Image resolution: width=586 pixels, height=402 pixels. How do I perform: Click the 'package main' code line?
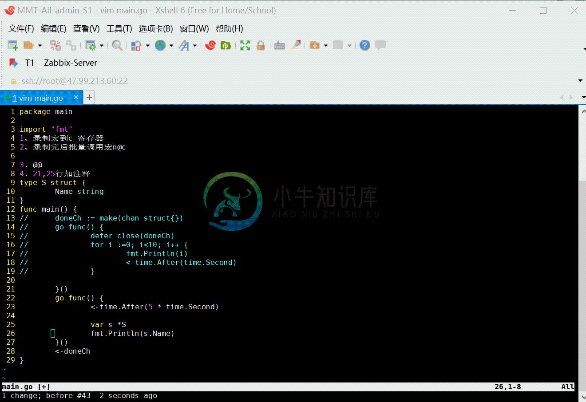(46, 112)
